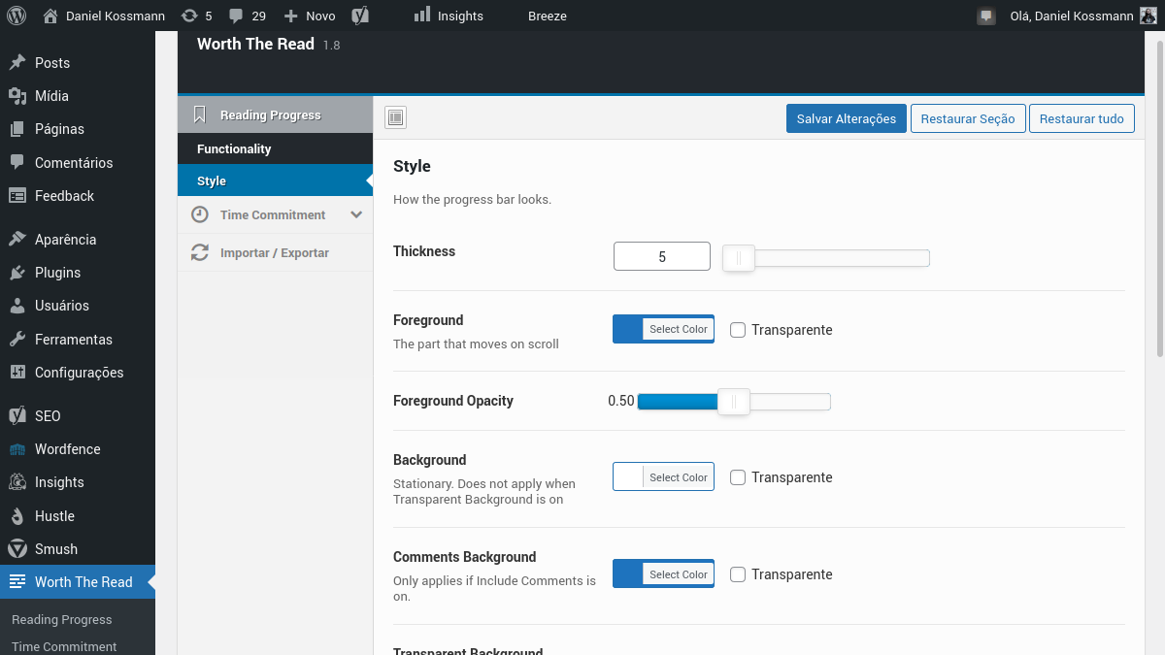Image resolution: width=1165 pixels, height=655 pixels.
Task: Open the Importar / Exportar section
Action: point(276,252)
